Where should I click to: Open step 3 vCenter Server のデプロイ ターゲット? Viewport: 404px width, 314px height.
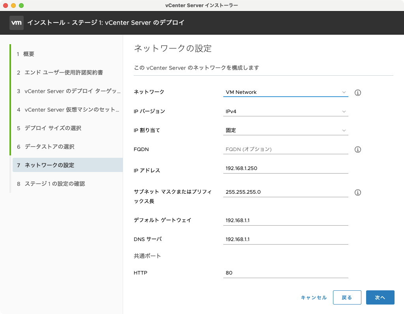(x=67, y=91)
